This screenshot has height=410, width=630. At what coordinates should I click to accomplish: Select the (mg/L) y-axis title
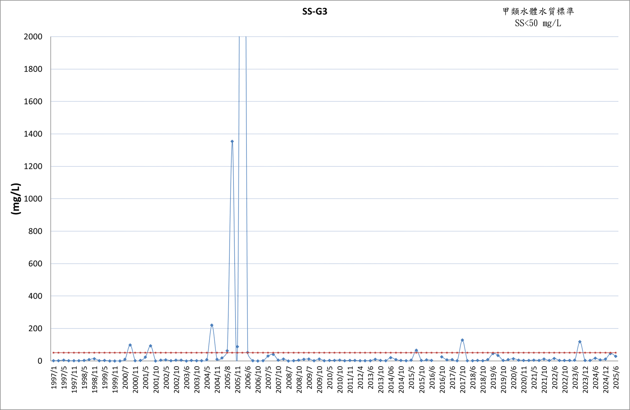tap(16, 199)
